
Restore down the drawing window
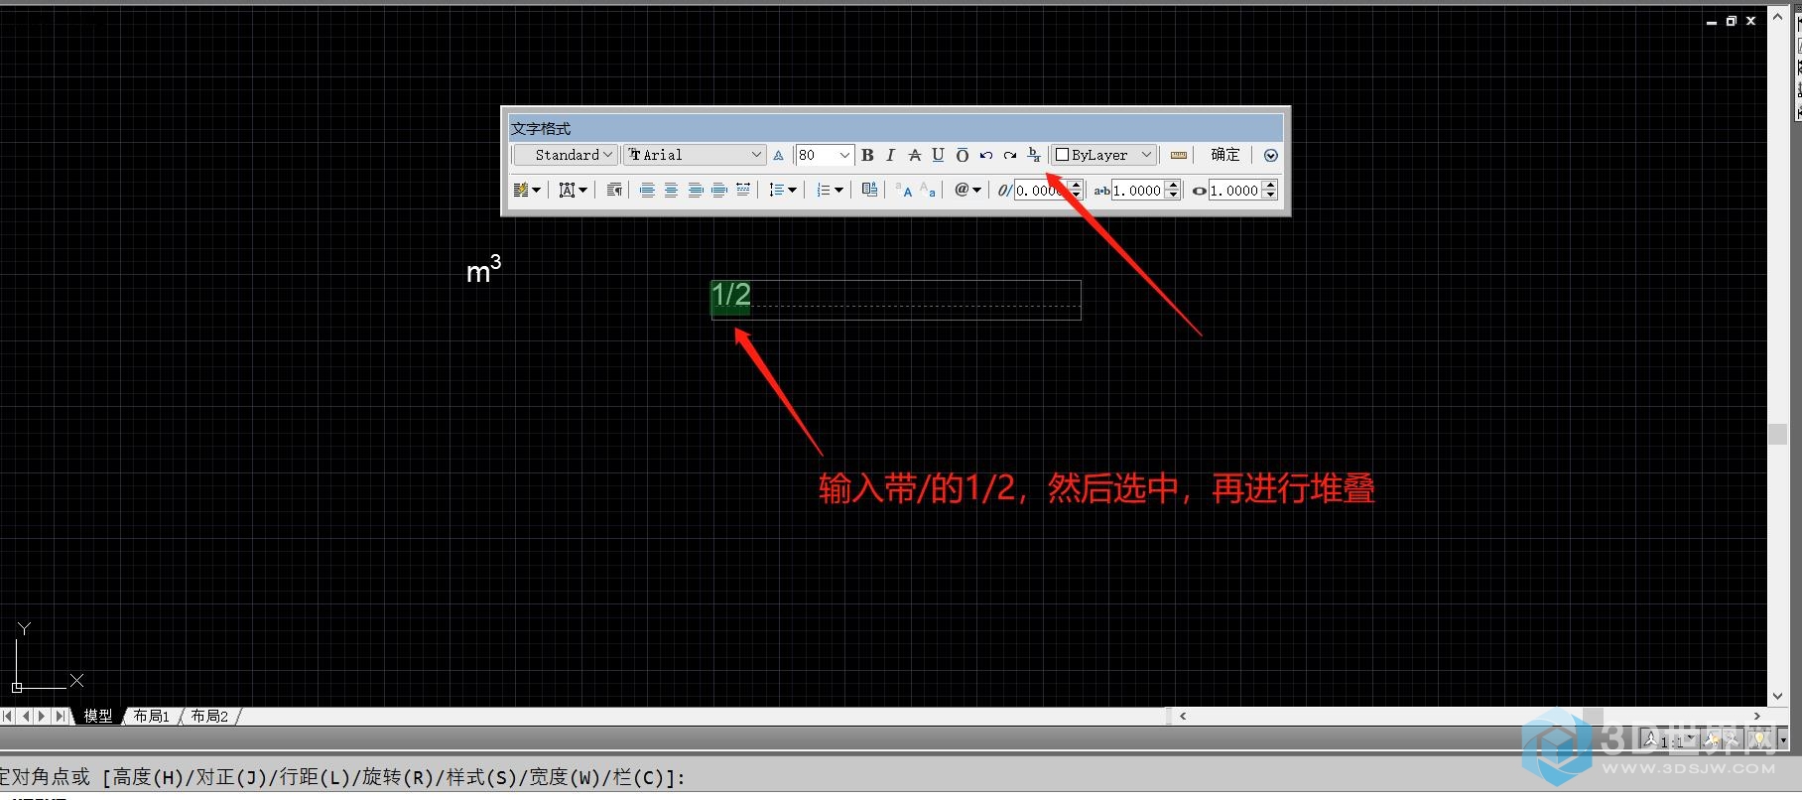tap(1732, 21)
